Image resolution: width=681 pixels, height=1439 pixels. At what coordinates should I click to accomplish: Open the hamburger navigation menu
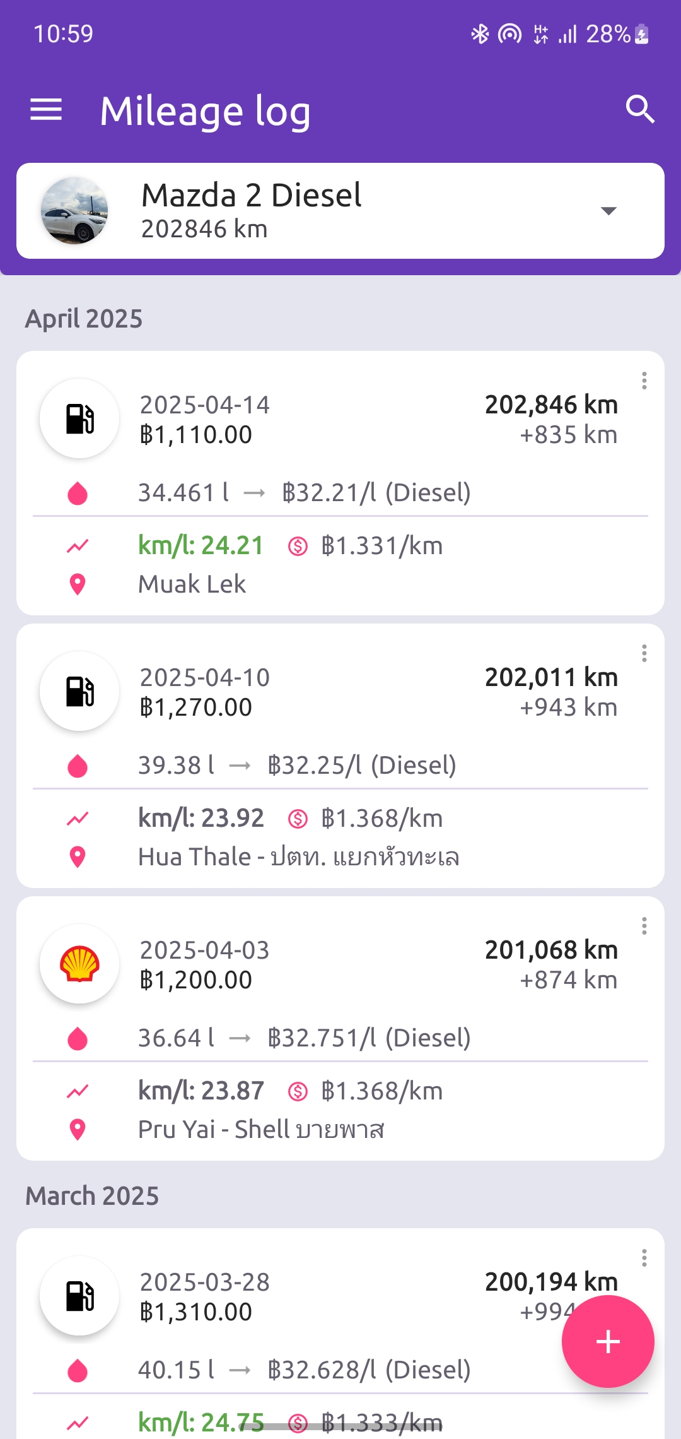[46, 110]
